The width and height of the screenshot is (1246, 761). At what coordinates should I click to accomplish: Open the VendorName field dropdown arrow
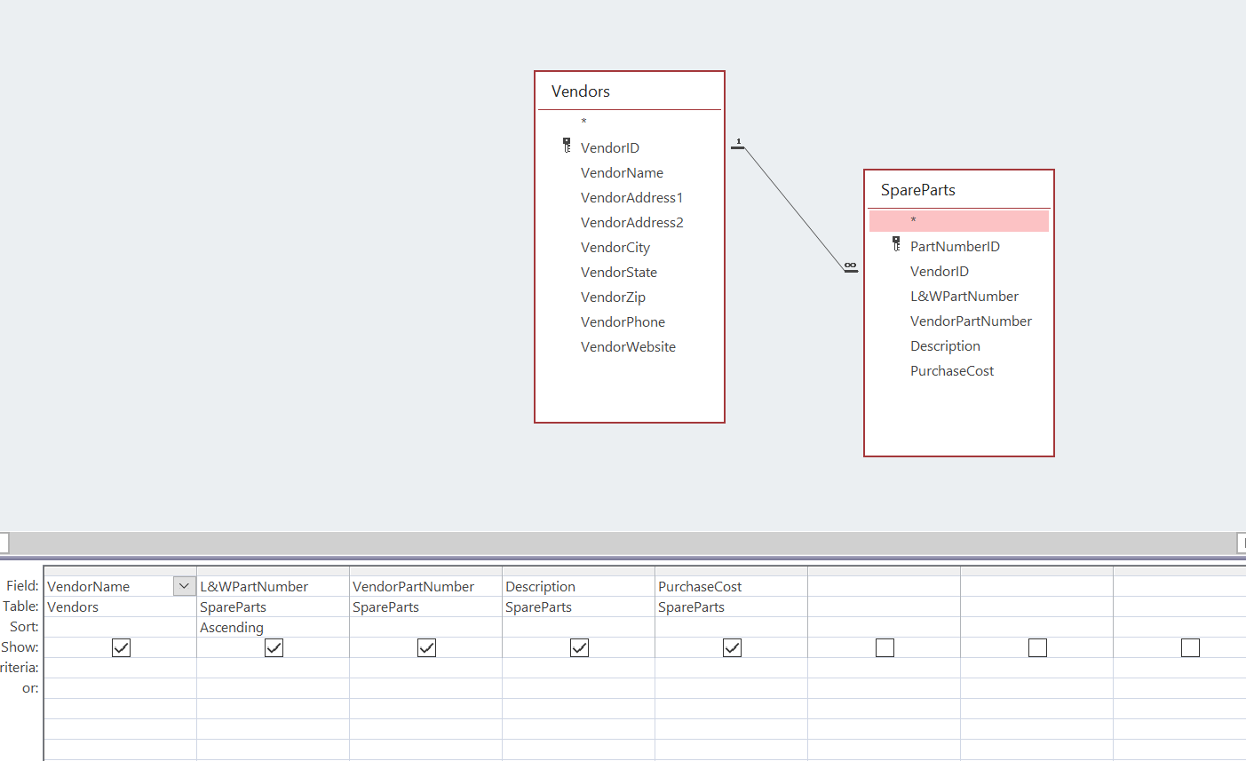184,586
